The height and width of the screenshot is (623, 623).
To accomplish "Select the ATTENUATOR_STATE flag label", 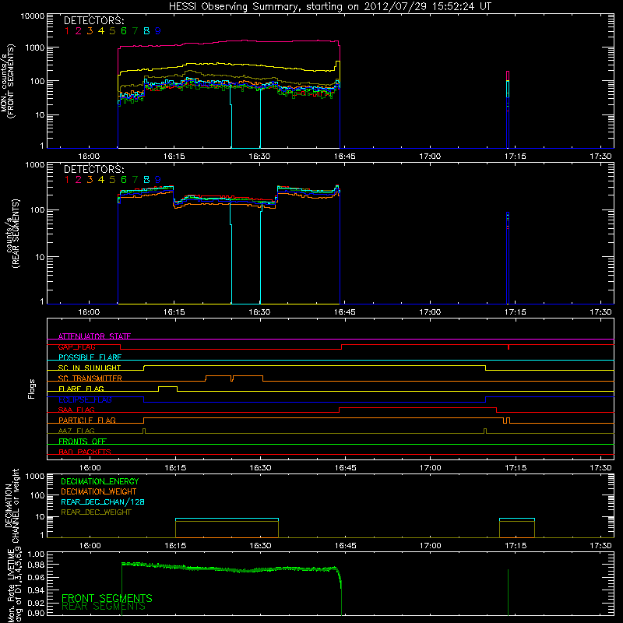I will coord(94,336).
